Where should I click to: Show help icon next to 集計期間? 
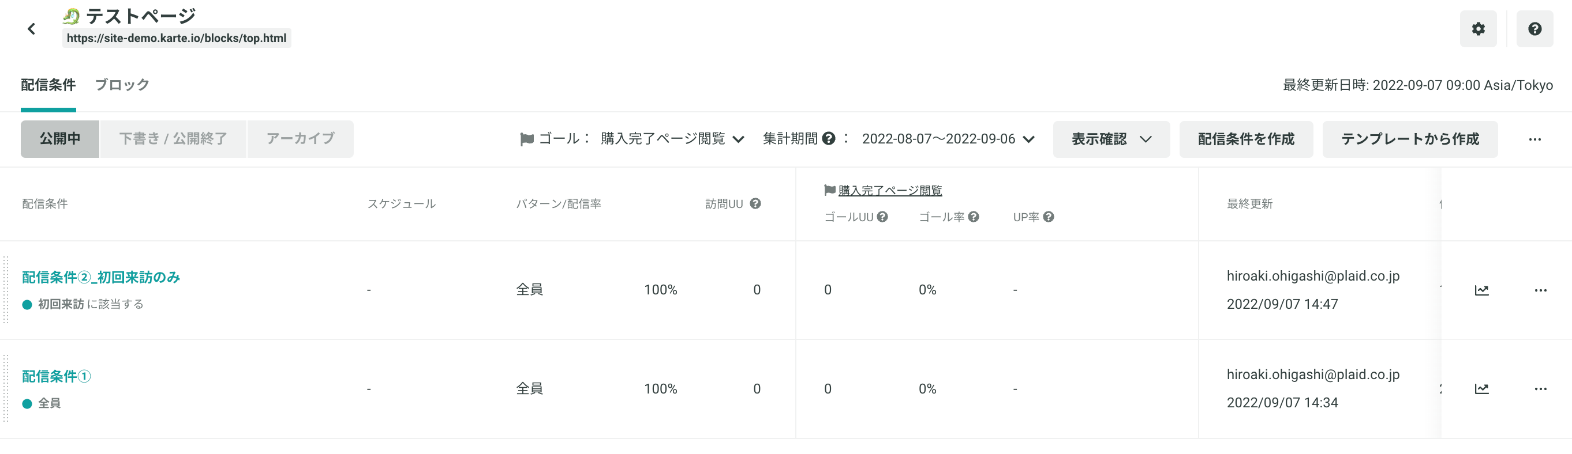pos(828,138)
